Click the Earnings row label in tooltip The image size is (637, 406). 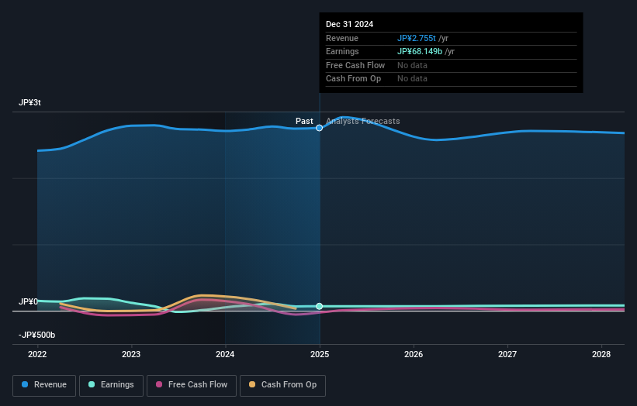[342, 51]
